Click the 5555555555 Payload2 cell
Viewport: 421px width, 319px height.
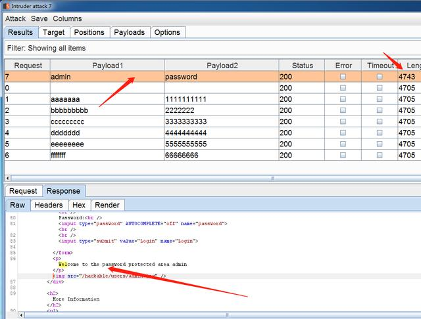[x=222, y=144]
